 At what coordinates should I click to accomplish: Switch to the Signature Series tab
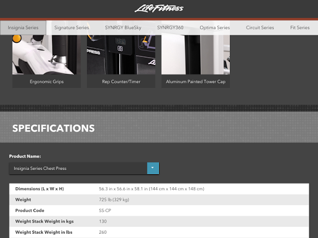pyautogui.click(x=71, y=28)
